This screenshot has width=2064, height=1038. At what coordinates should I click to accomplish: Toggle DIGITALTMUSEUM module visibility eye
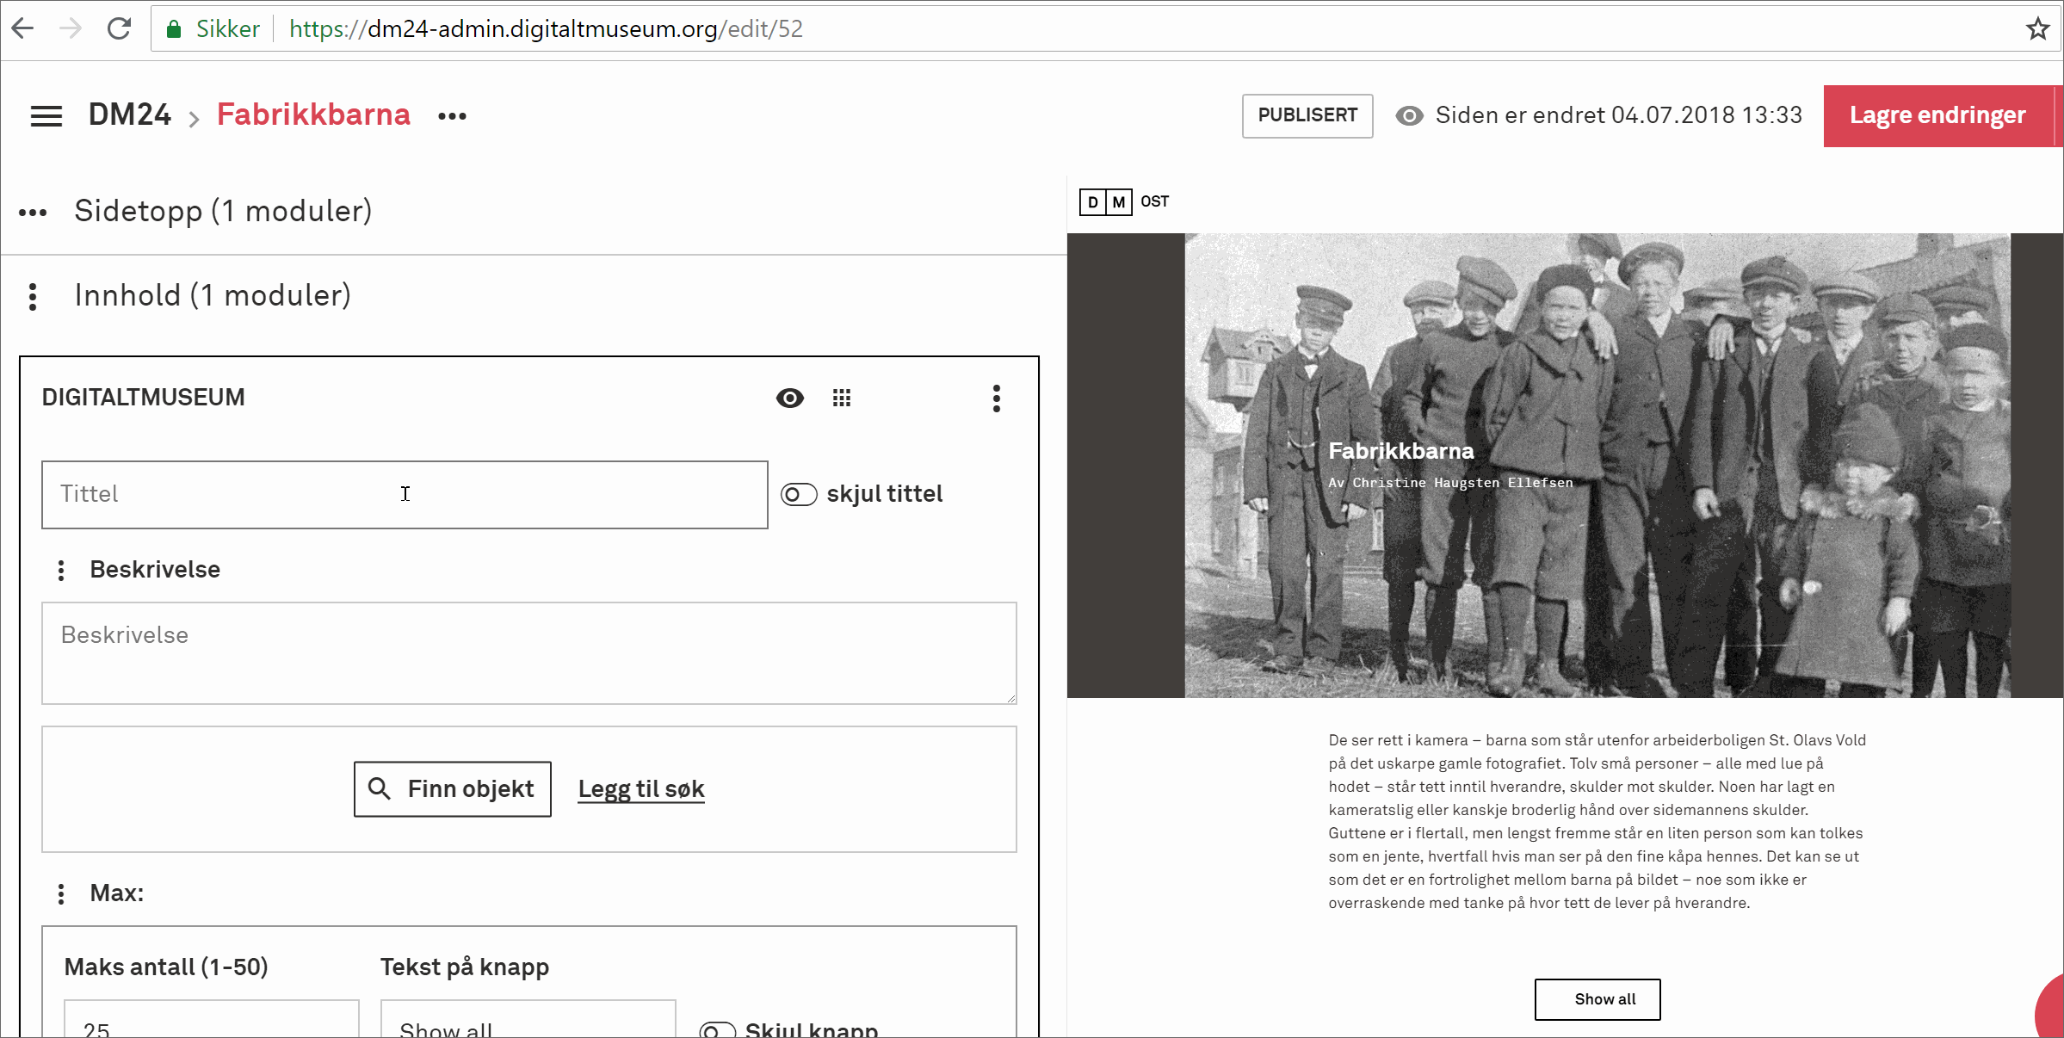point(789,398)
